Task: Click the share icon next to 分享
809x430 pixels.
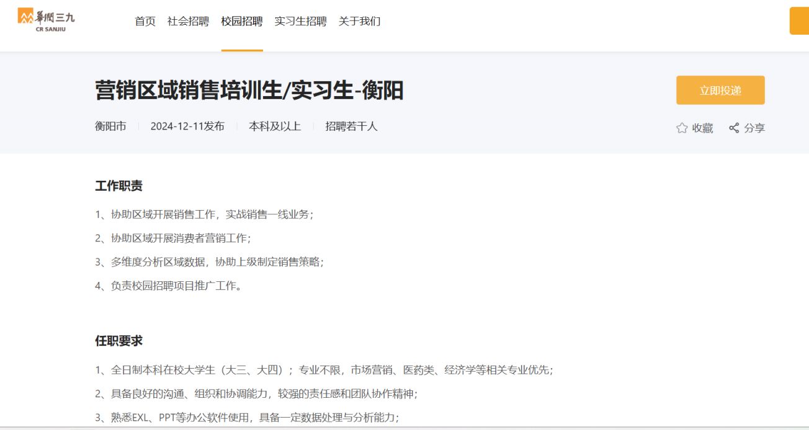Action: (734, 128)
